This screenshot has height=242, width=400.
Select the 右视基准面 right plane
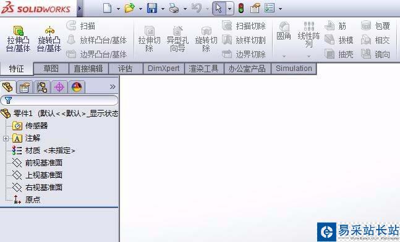(x=37, y=187)
